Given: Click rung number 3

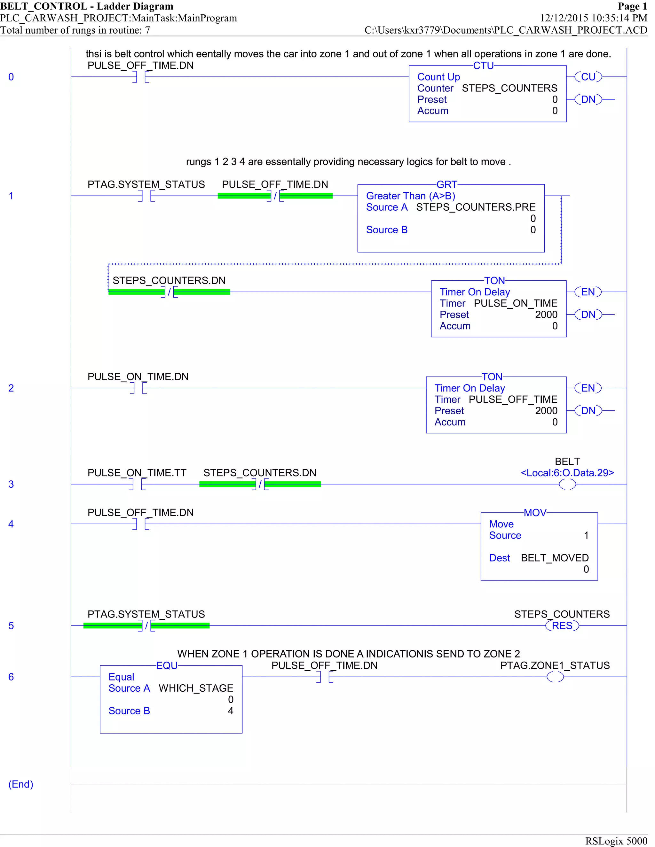Looking at the screenshot, I should click(x=11, y=484).
